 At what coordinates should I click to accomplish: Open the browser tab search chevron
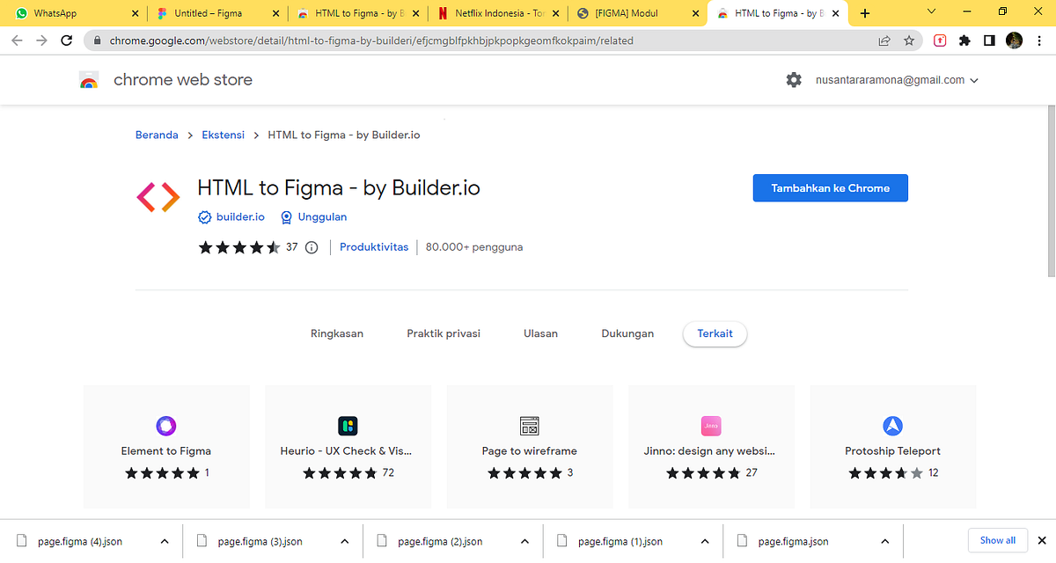click(931, 12)
